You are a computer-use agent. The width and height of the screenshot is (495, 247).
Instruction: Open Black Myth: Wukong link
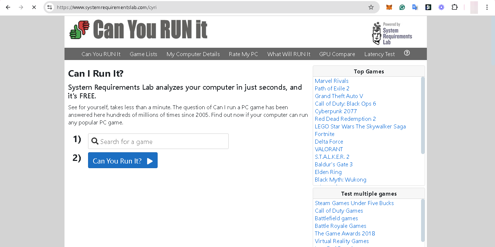[341, 180]
